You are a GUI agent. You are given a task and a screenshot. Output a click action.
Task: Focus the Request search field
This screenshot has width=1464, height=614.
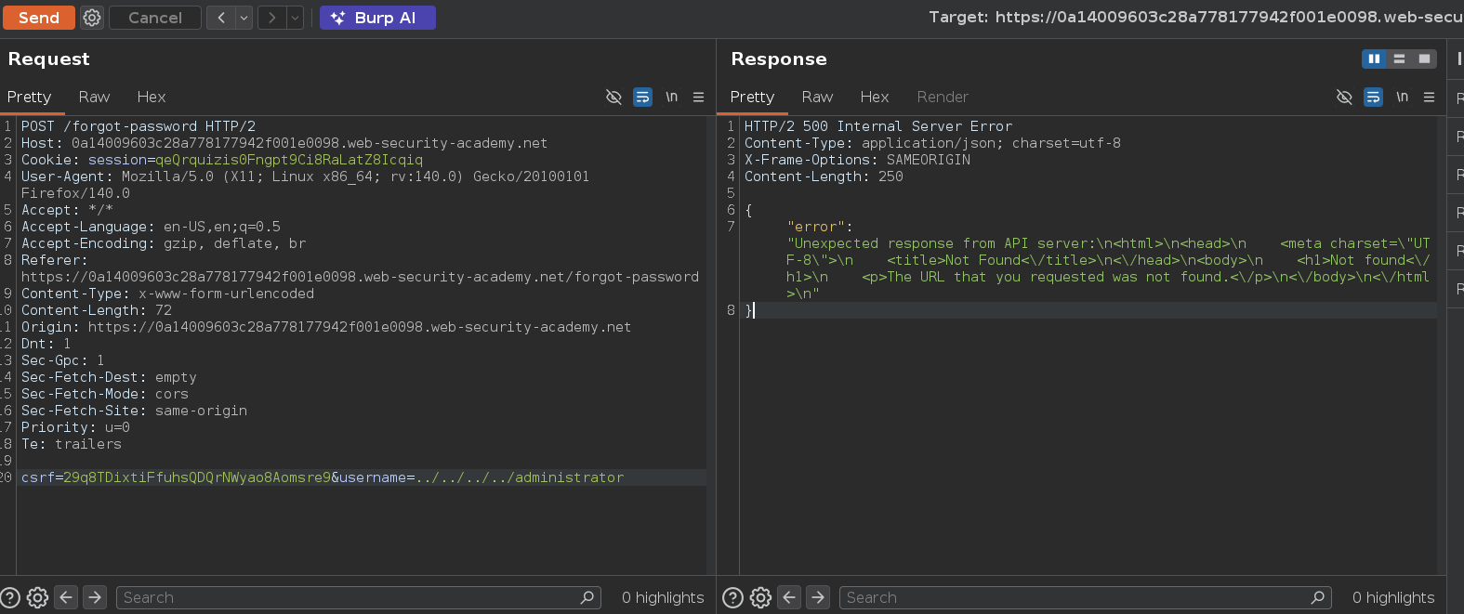tap(358, 597)
